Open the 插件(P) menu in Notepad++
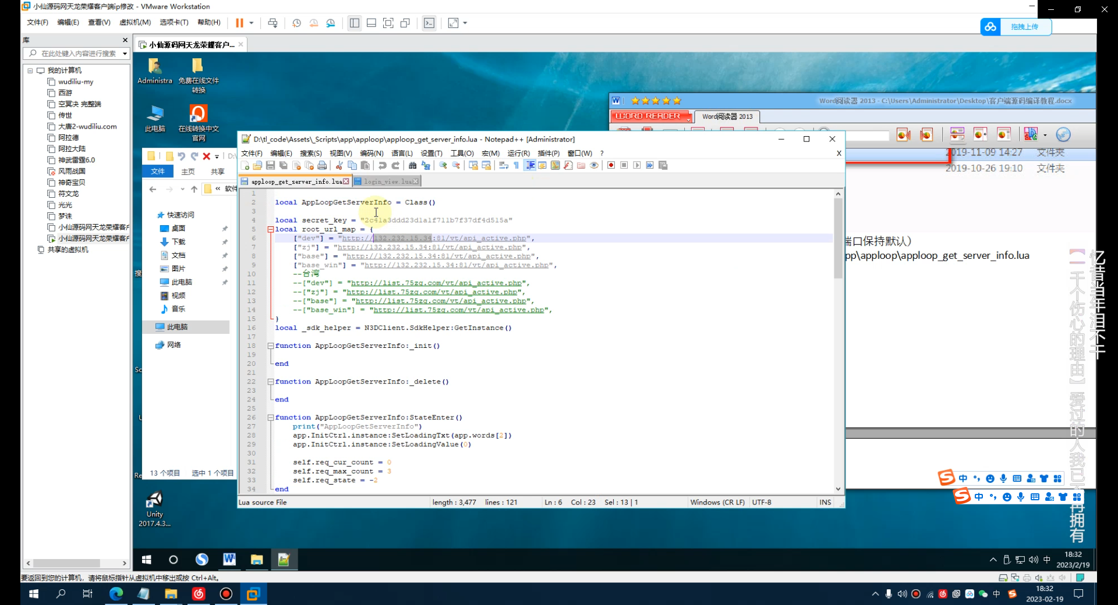The height and width of the screenshot is (605, 1118). click(549, 153)
